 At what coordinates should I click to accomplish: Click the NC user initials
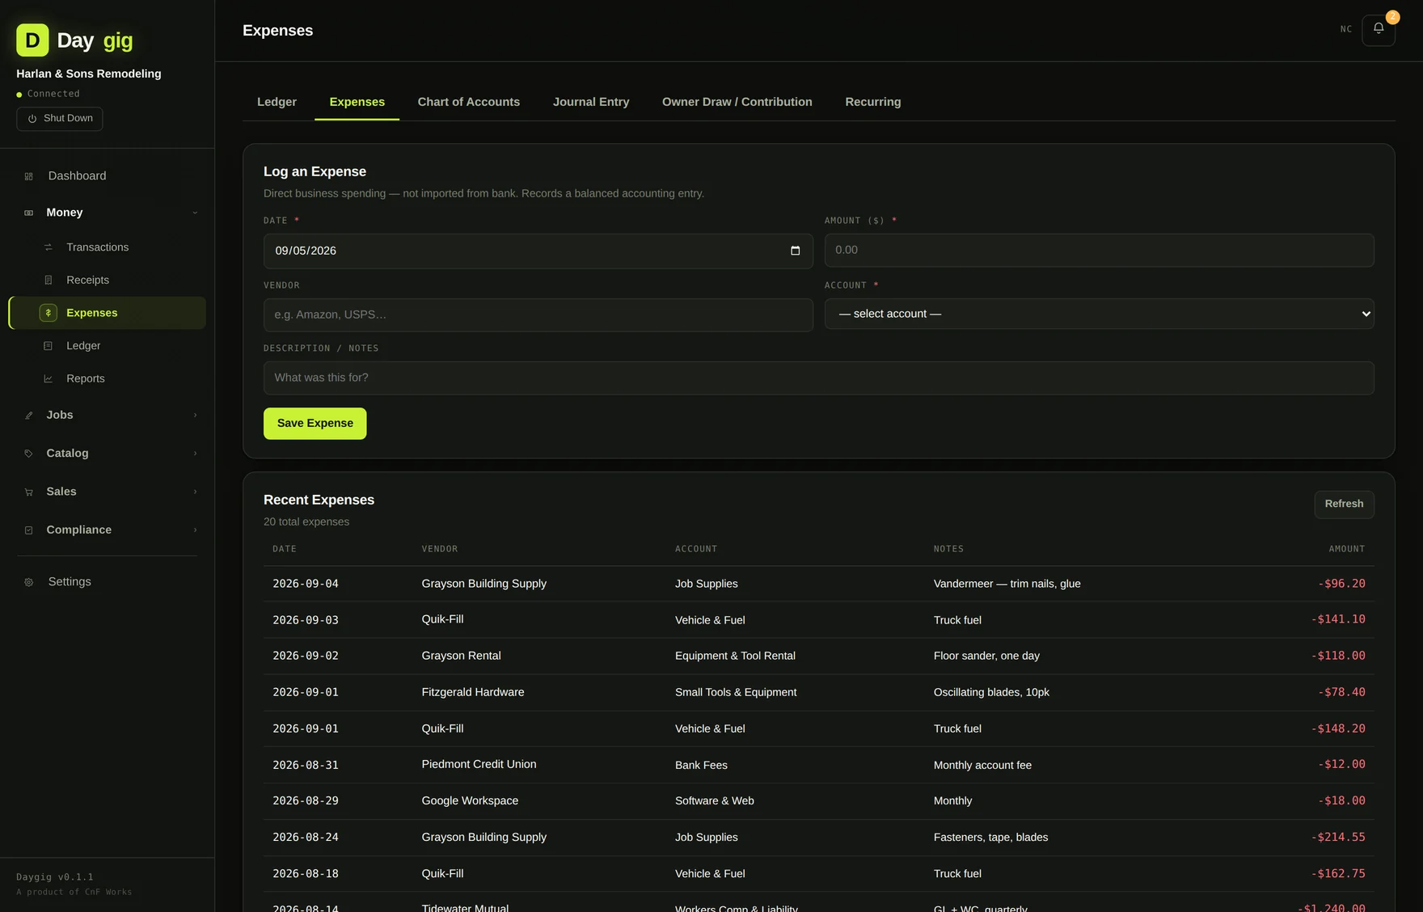[x=1345, y=29]
